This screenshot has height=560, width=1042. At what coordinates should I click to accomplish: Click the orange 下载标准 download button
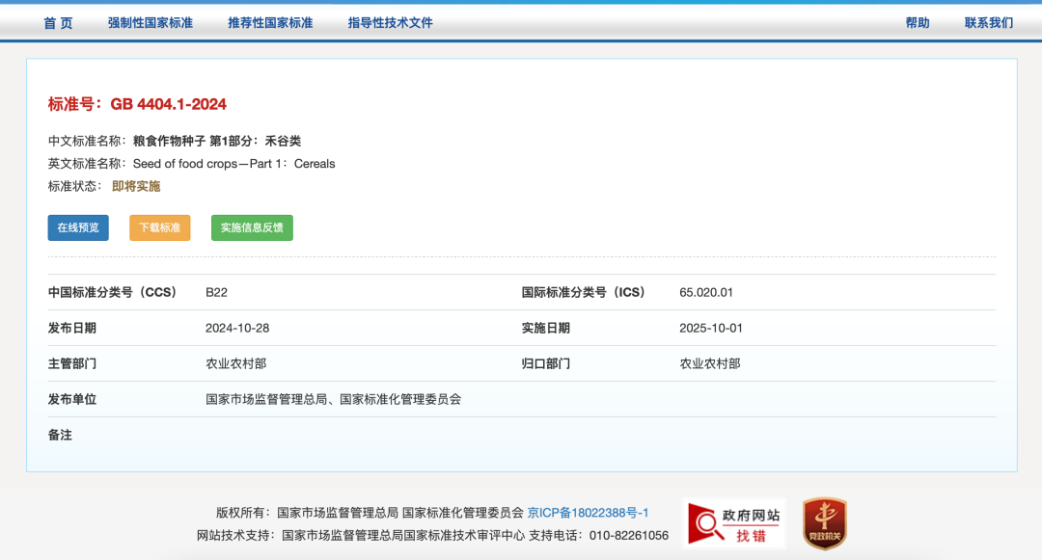159,227
